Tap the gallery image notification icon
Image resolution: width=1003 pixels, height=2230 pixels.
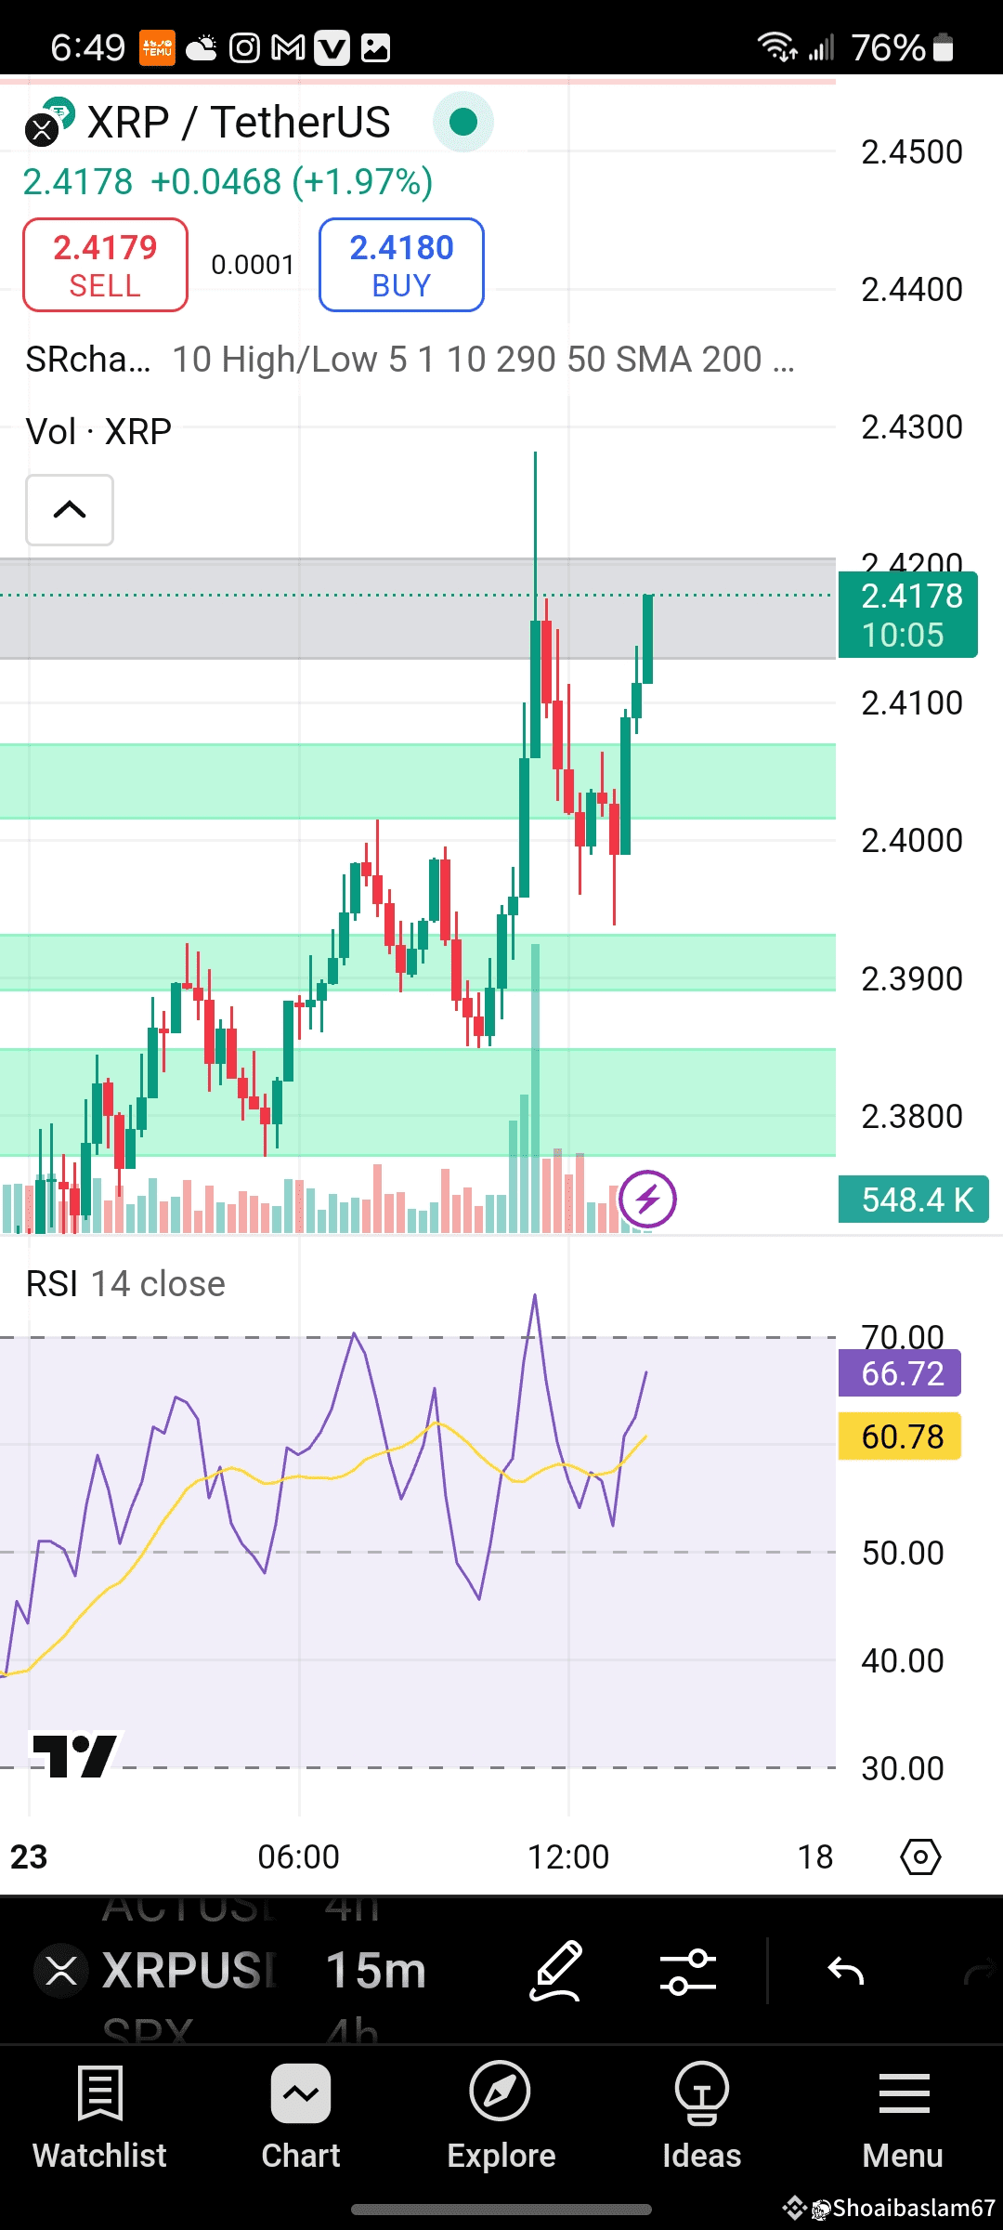tap(375, 47)
